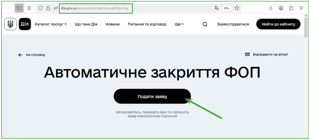Open the 90% zoom level indicator
Screen dimensions: 309x140
coord(227,8)
